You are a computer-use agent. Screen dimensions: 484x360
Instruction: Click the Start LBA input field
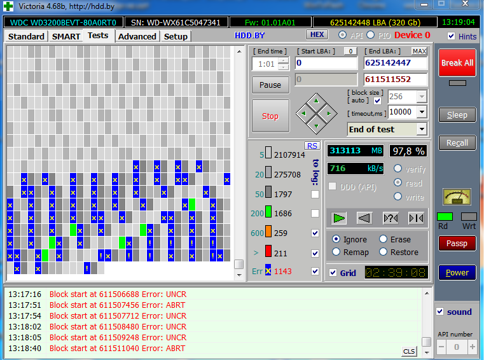tap(326, 63)
